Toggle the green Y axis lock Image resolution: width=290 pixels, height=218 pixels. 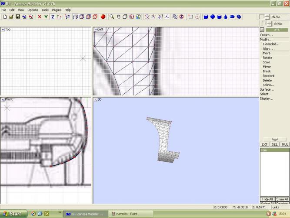pos(46,17)
